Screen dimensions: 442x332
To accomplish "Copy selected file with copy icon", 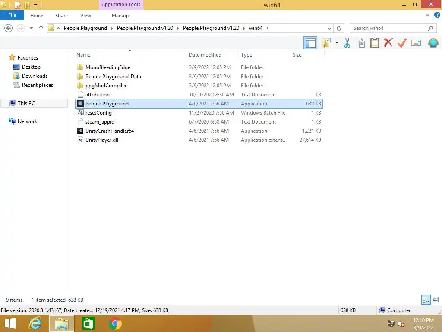I will click(x=360, y=43).
